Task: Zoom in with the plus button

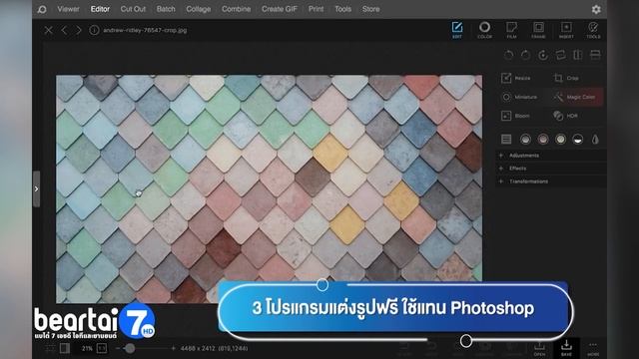Action: click(x=173, y=348)
